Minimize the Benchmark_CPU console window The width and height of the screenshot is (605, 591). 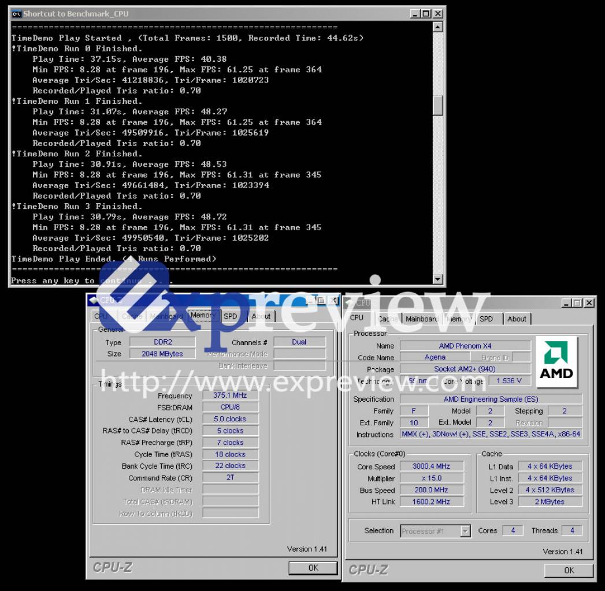[415, 14]
